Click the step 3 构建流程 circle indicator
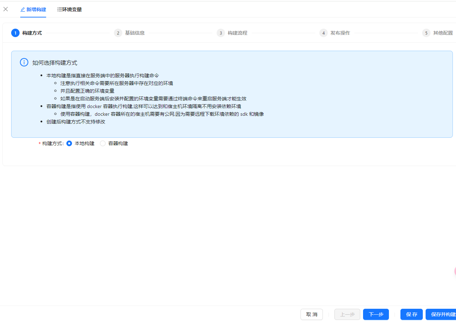456x321 pixels. click(221, 33)
